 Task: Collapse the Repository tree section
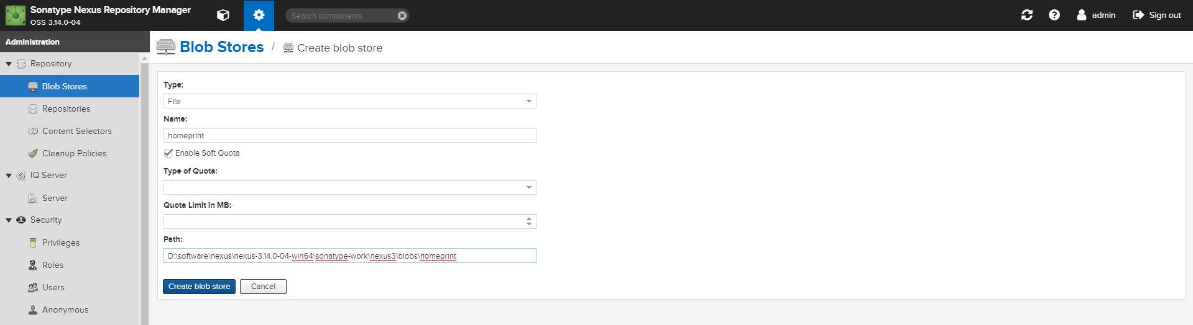pos(9,64)
